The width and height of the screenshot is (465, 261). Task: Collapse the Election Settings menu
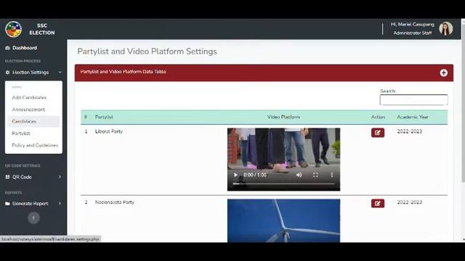[x=33, y=72]
